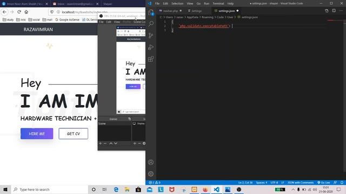
Task: Move scene up in OBS
Action: tap(111, 143)
